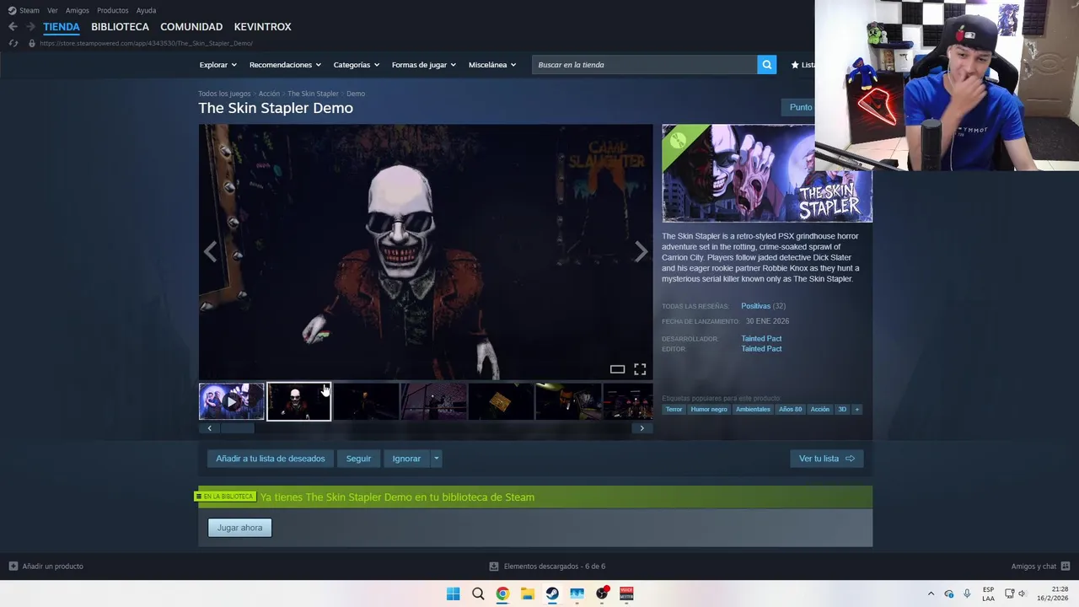Click the Acción breadcrumb link
The height and width of the screenshot is (607, 1079).
[x=269, y=94]
